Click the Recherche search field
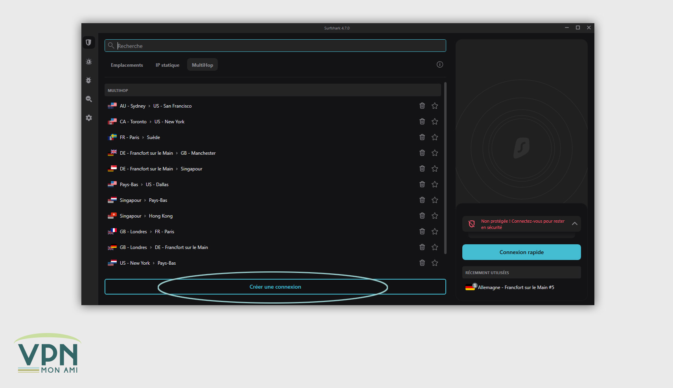673x388 pixels. 275,46
